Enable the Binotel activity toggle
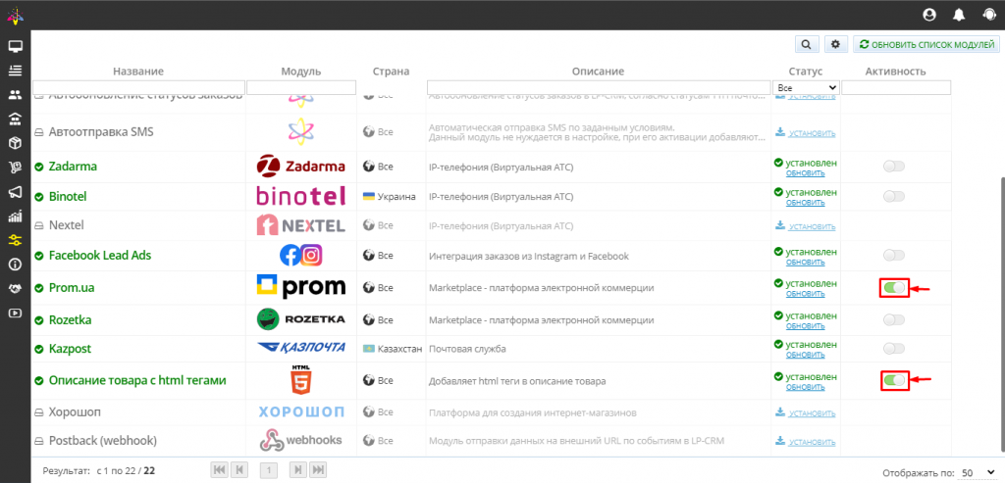This screenshot has width=1005, height=483. (x=893, y=196)
